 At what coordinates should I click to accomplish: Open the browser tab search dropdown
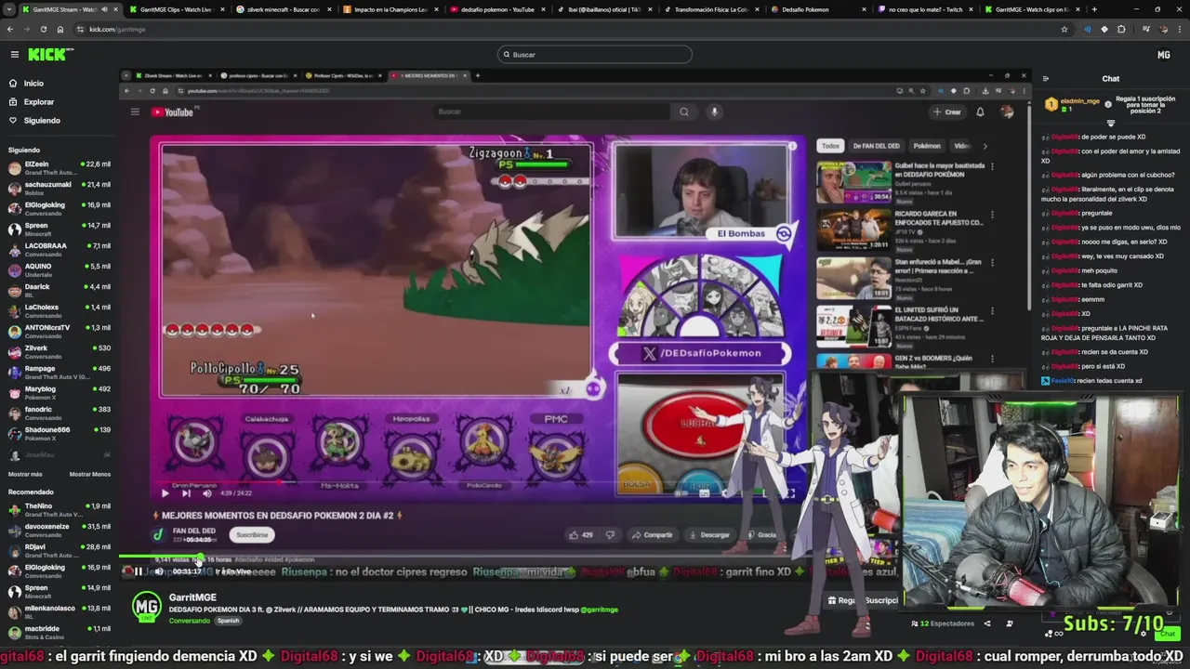[x=9, y=9]
